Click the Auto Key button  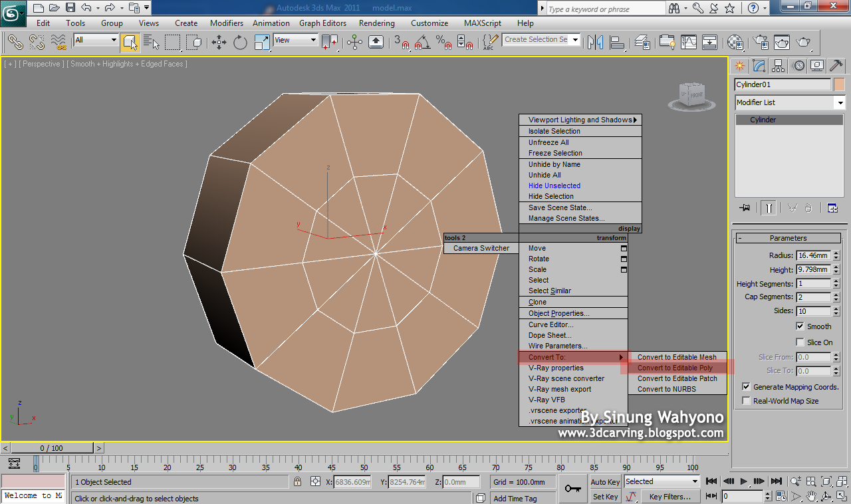click(x=605, y=482)
